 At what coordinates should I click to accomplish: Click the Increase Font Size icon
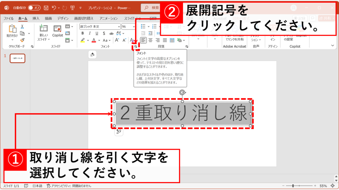(x=117, y=40)
